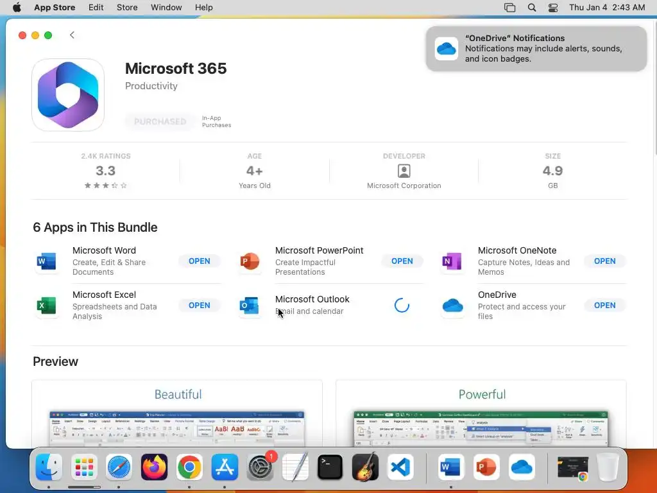Click the Microsoft Word title text
Viewport: 657px width, 493px height.
pos(105,250)
